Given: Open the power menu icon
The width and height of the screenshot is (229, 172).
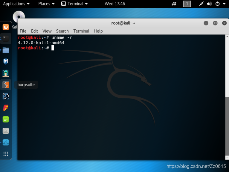Looking at the screenshot, I should (217, 4).
